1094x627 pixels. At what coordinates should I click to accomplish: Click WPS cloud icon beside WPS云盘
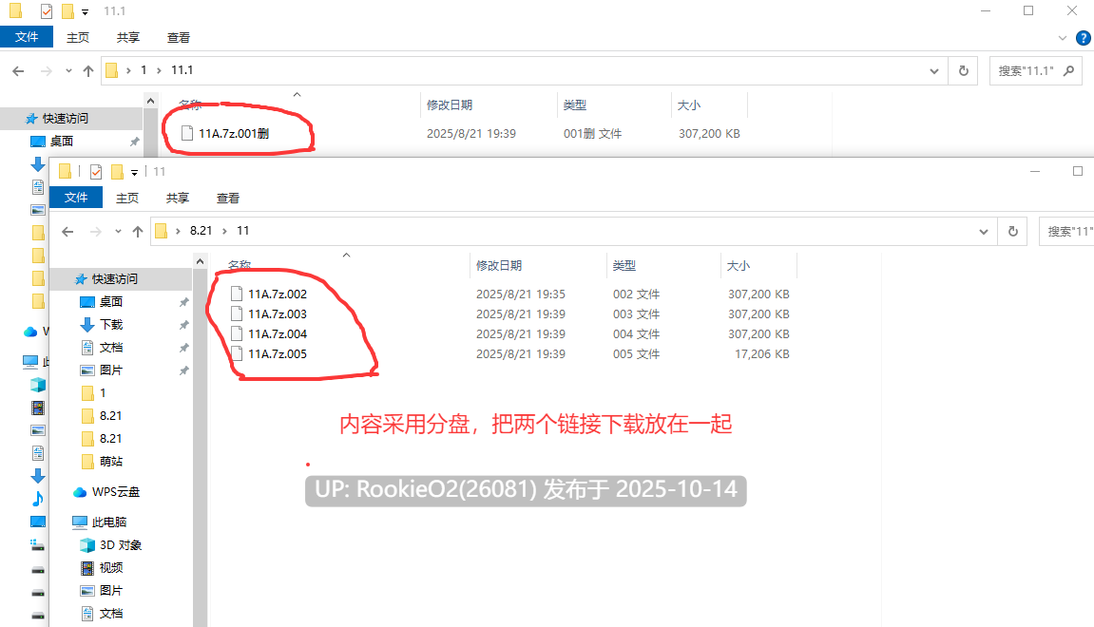coord(80,492)
